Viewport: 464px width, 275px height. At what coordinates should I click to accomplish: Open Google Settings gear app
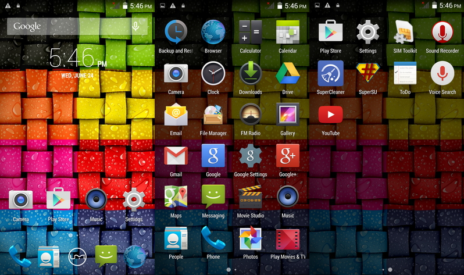[251, 156]
